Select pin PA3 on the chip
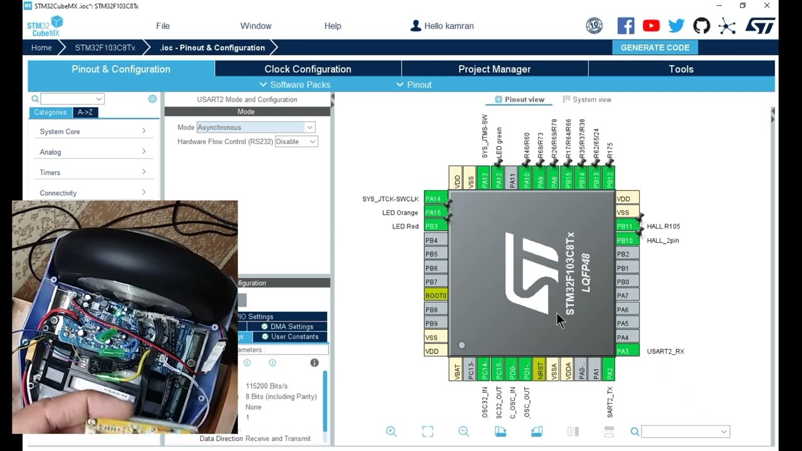The image size is (802, 451). click(x=627, y=351)
